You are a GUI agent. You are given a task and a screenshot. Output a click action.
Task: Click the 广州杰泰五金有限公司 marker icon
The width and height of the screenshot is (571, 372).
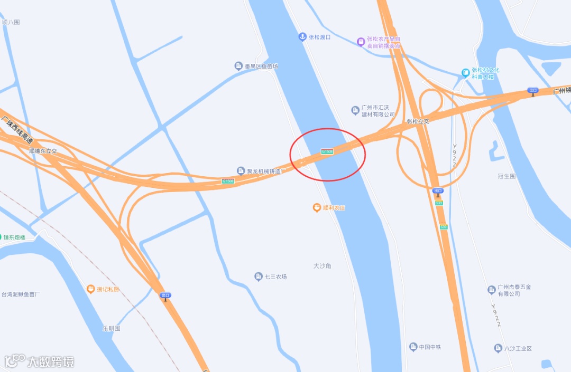[x=492, y=290]
